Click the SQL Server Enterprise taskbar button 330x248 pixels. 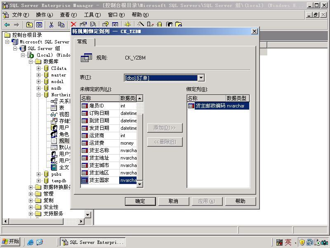pyautogui.click(x=93, y=242)
